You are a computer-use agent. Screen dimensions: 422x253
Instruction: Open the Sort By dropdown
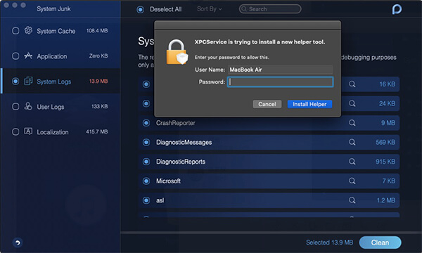pyautogui.click(x=210, y=9)
